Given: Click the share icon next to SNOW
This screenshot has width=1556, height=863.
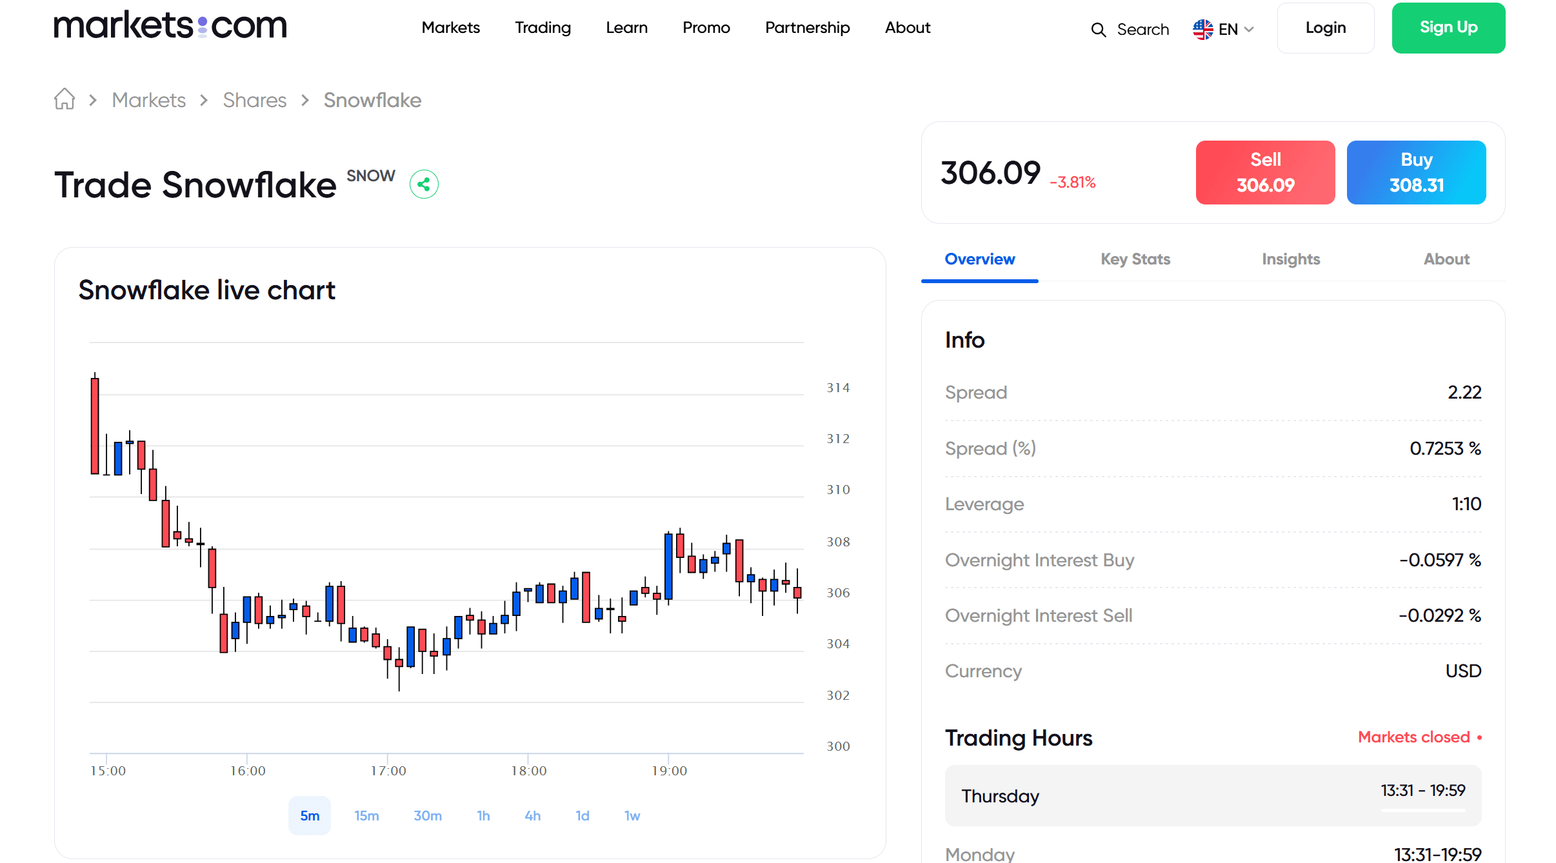Looking at the screenshot, I should (x=424, y=184).
